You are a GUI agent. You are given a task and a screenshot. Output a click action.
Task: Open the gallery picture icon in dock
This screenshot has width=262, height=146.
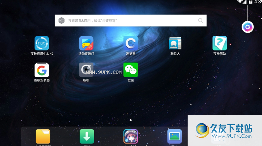click(174, 136)
